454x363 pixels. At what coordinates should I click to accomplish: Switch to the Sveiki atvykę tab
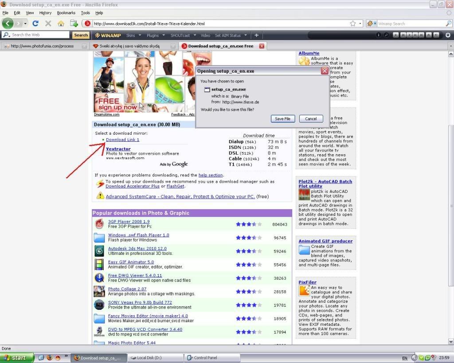(133, 46)
